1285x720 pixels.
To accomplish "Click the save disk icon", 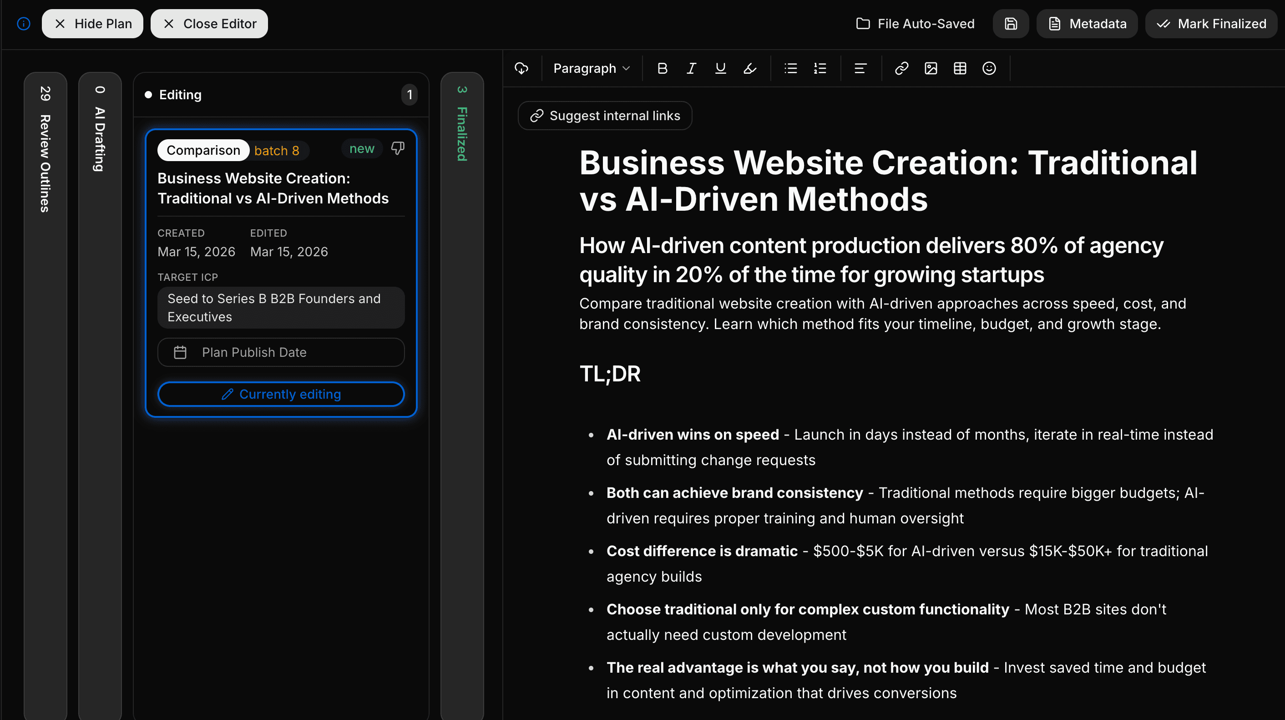I will (1010, 24).
